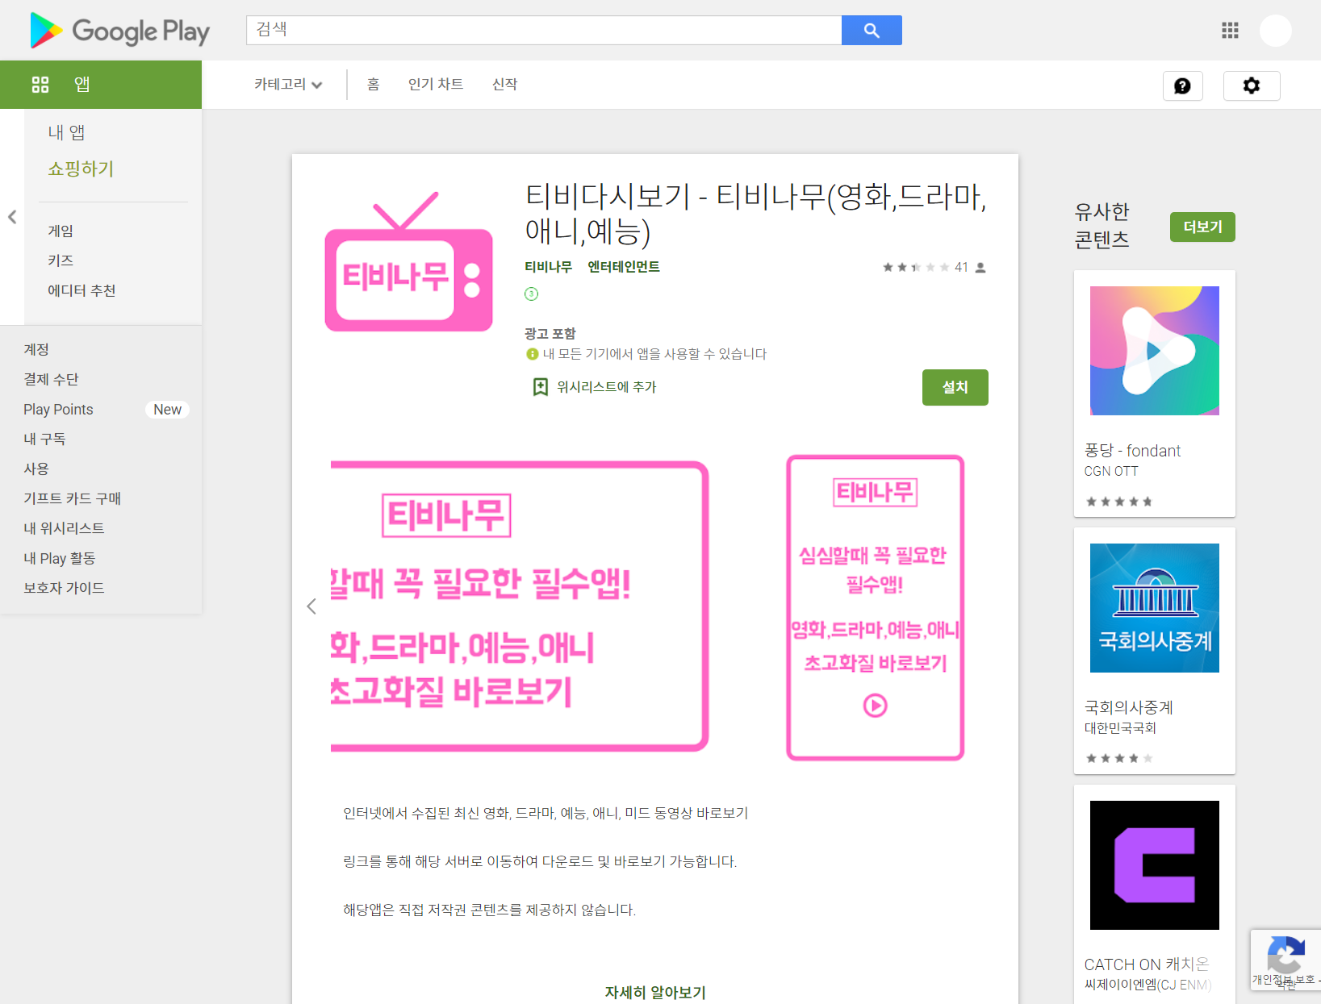Select 내 앱 in sidebar
The width and height of the screenshot is (1321, 1004).
click(x=66, y=132)
